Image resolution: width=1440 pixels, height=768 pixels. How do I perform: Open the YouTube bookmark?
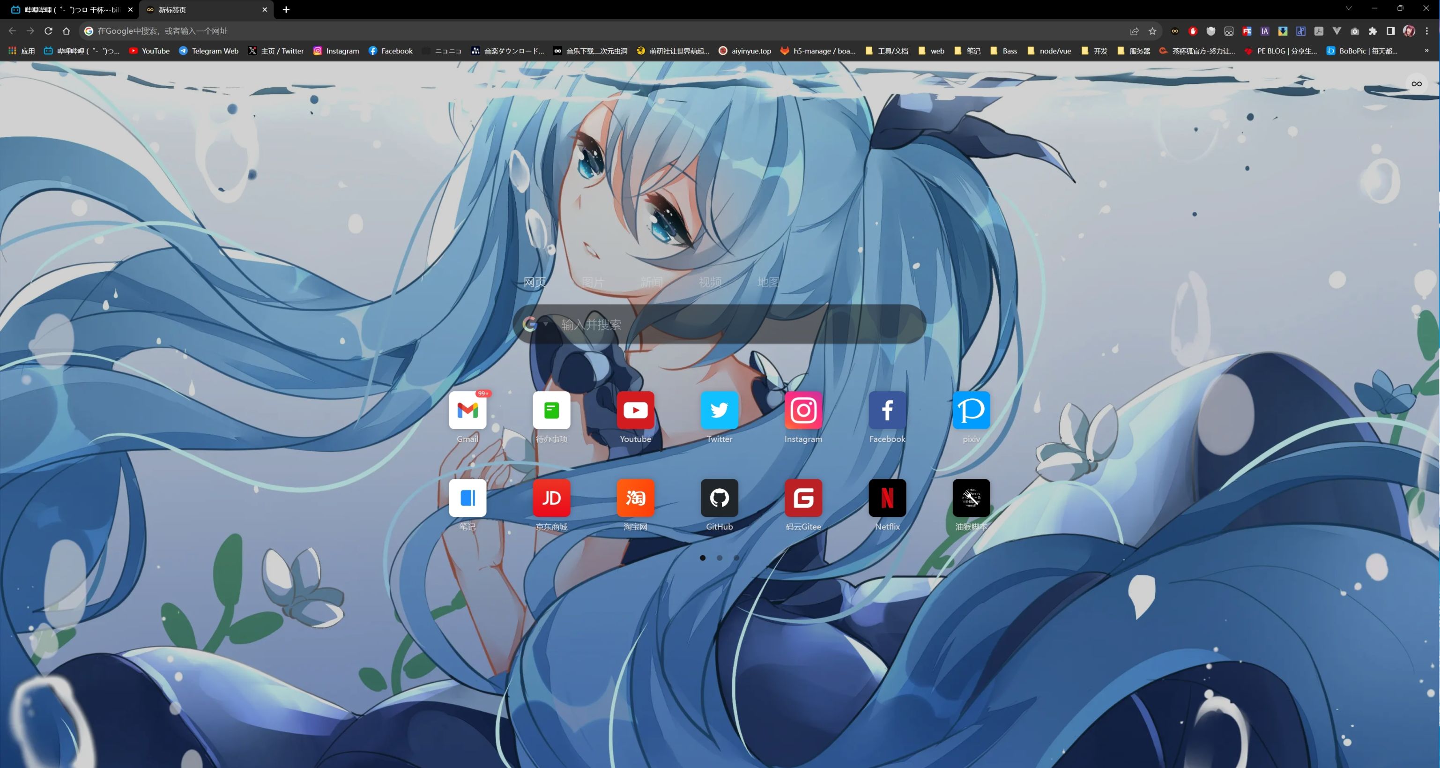149,51
